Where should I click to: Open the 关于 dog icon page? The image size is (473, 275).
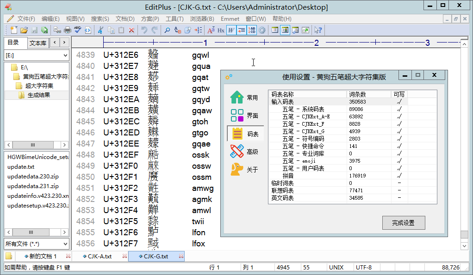pyautogui.click(x=245, y=170)
